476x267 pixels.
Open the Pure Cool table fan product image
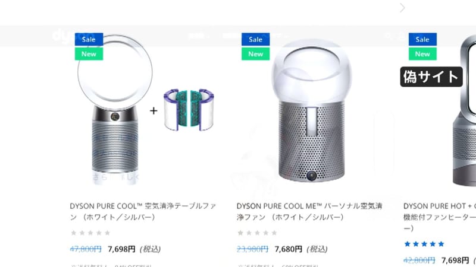coord(115,109)
